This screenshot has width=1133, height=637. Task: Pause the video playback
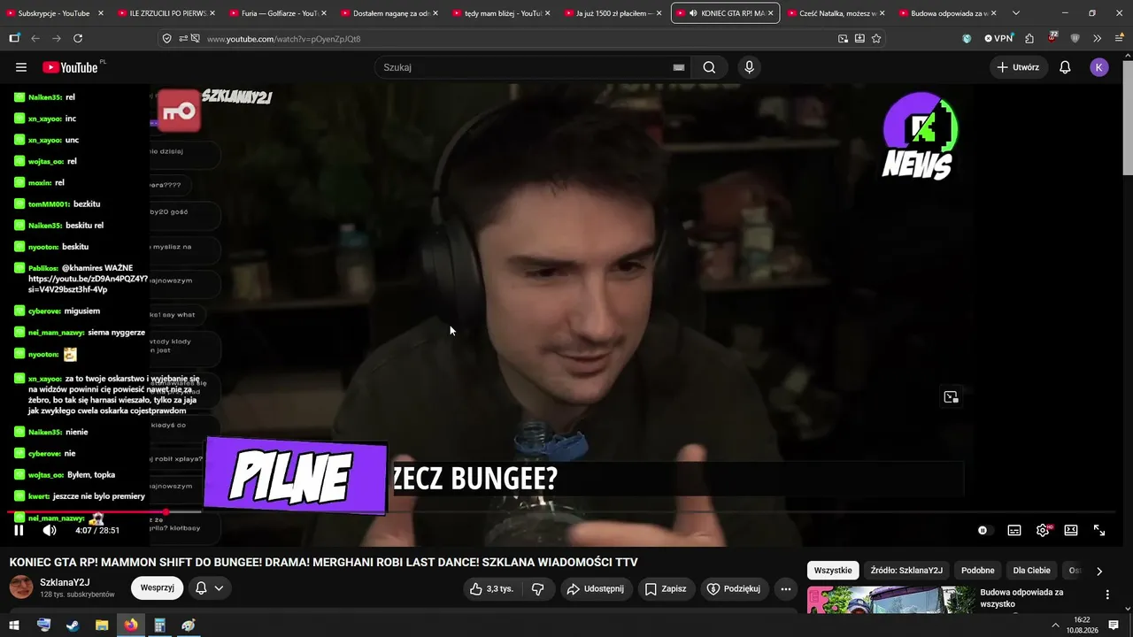(19, 530)
